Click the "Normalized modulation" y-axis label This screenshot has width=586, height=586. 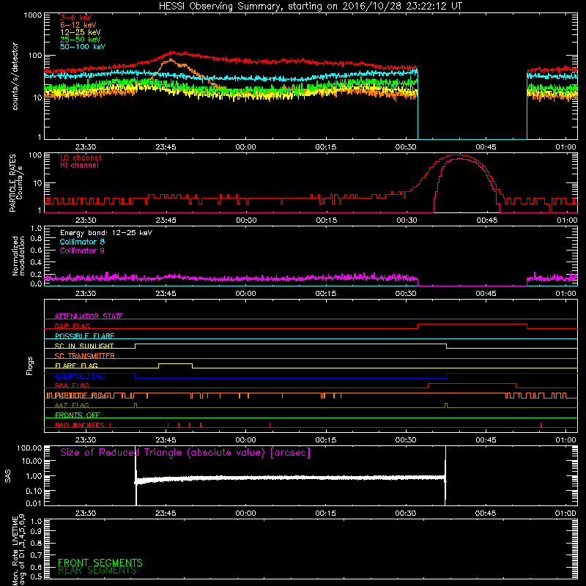click(18, 256)
